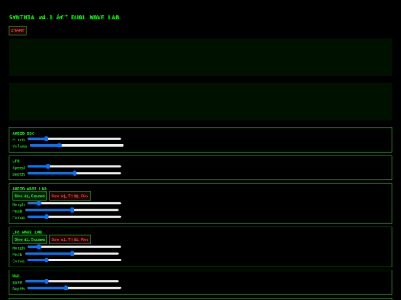This screenshot has height=300, width=401.
Task: Adjust the Audio Wave Lab Curve slider
Action: click(x=74, y=217)
